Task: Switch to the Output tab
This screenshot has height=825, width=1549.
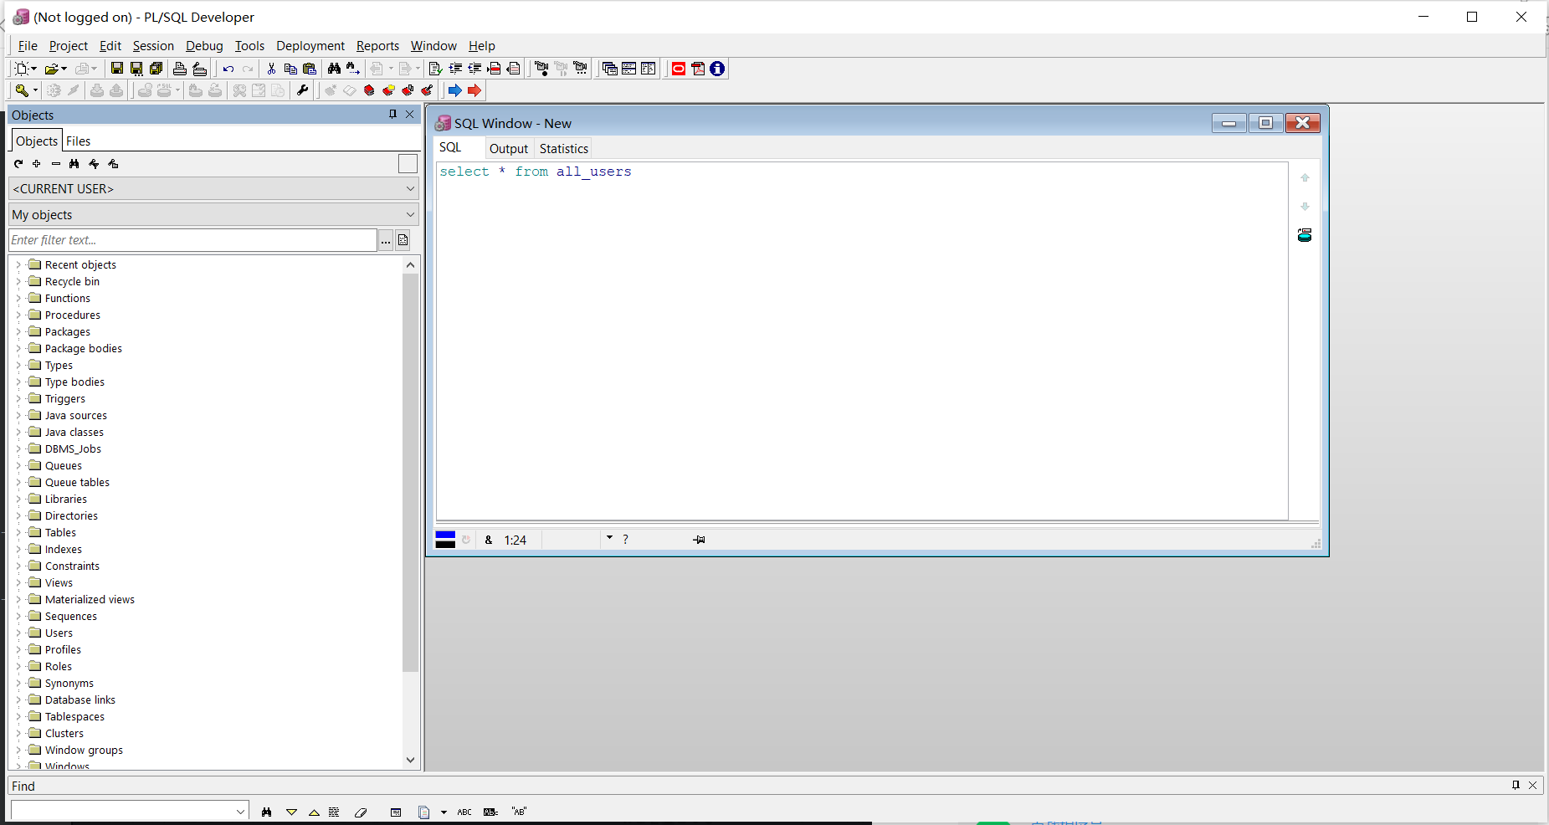Action: [509, 149]
